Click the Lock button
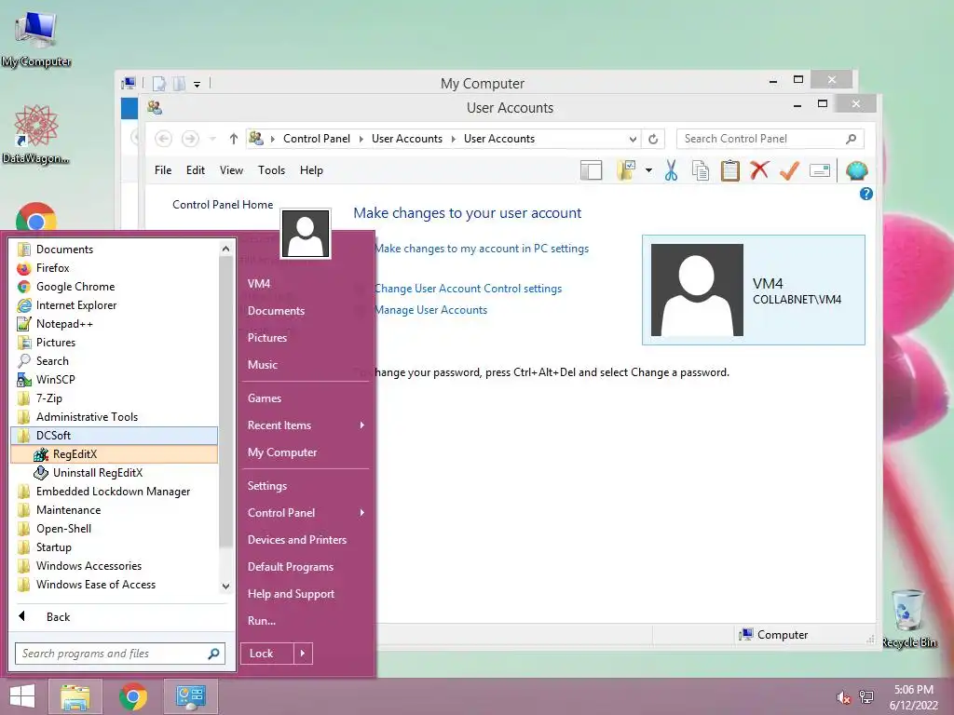The height and width of the screenshot is (715, 954). tap(267, 654)
